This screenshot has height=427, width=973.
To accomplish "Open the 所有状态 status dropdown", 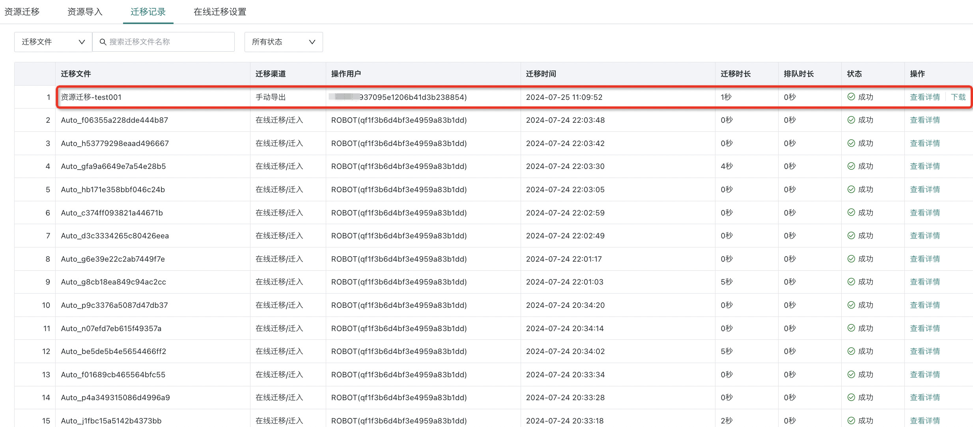I will (x=283, y=42).
